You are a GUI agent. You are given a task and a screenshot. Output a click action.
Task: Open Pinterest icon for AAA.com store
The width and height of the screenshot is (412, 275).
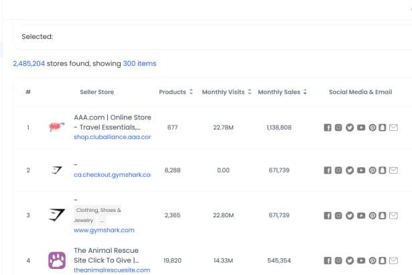[372, 127]
